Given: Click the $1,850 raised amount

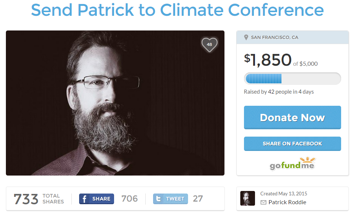Looking at the screenshot, I should 268,60.
